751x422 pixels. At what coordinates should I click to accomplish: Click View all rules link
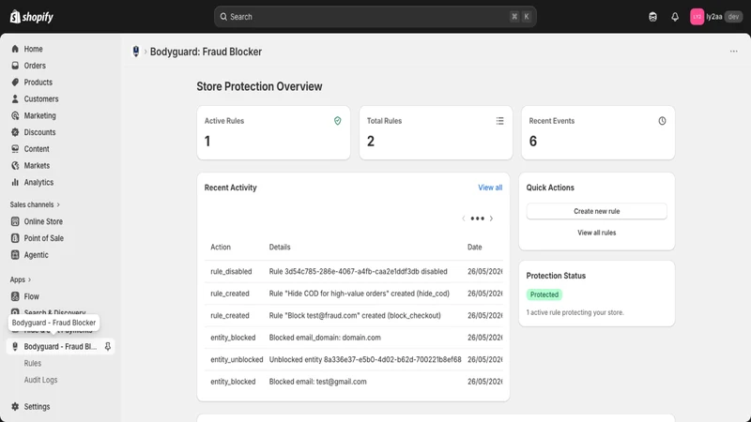click(x=596, y=233)
